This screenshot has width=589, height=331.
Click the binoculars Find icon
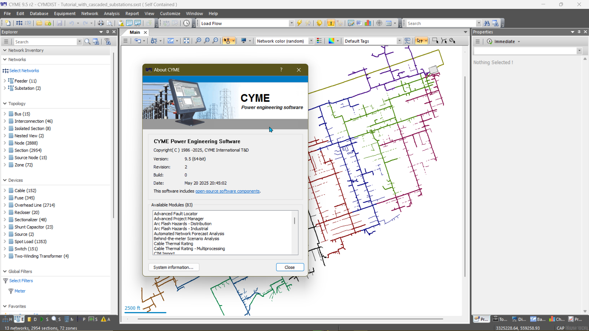pos(487,23)
